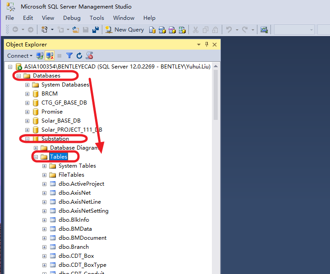The height and width of the screenshot is (274, 330).
Task: Select table dbo.AxisNetLine
Action: click(80, 202)
